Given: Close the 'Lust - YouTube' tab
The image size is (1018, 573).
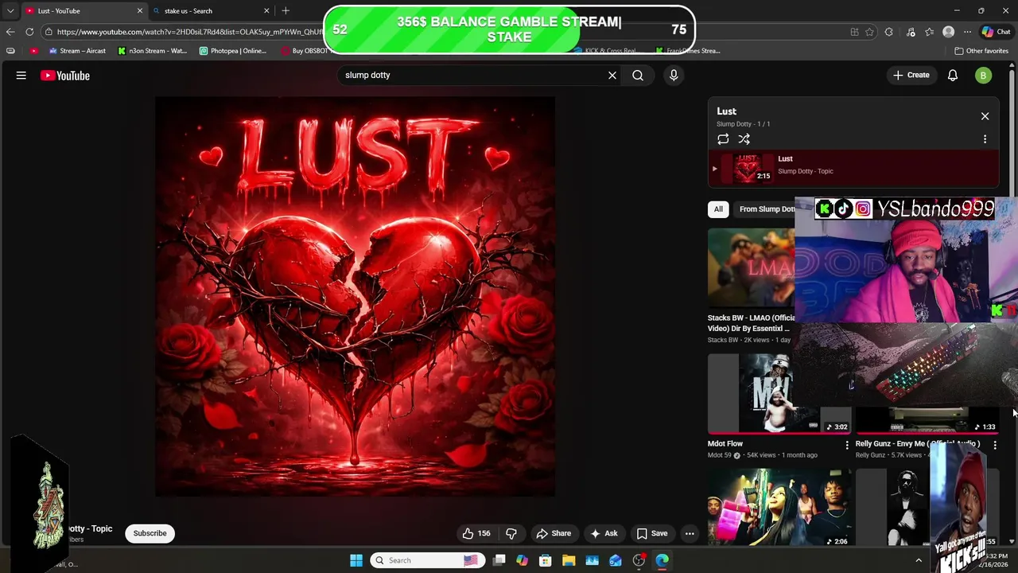Looking at the screenshot, I should point(140,11).
